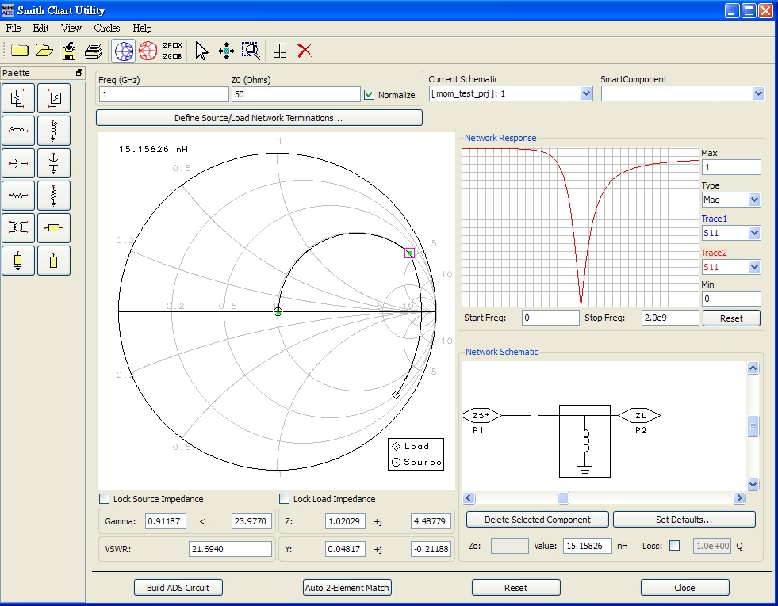Select the shunt inductor in Network Schematic
778x606 pixels.
(x=584, y=441)
